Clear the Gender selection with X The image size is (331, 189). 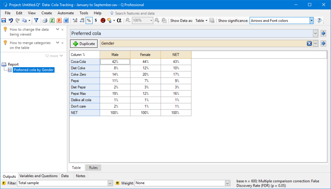pyautogui.click(x=309, y=44)
